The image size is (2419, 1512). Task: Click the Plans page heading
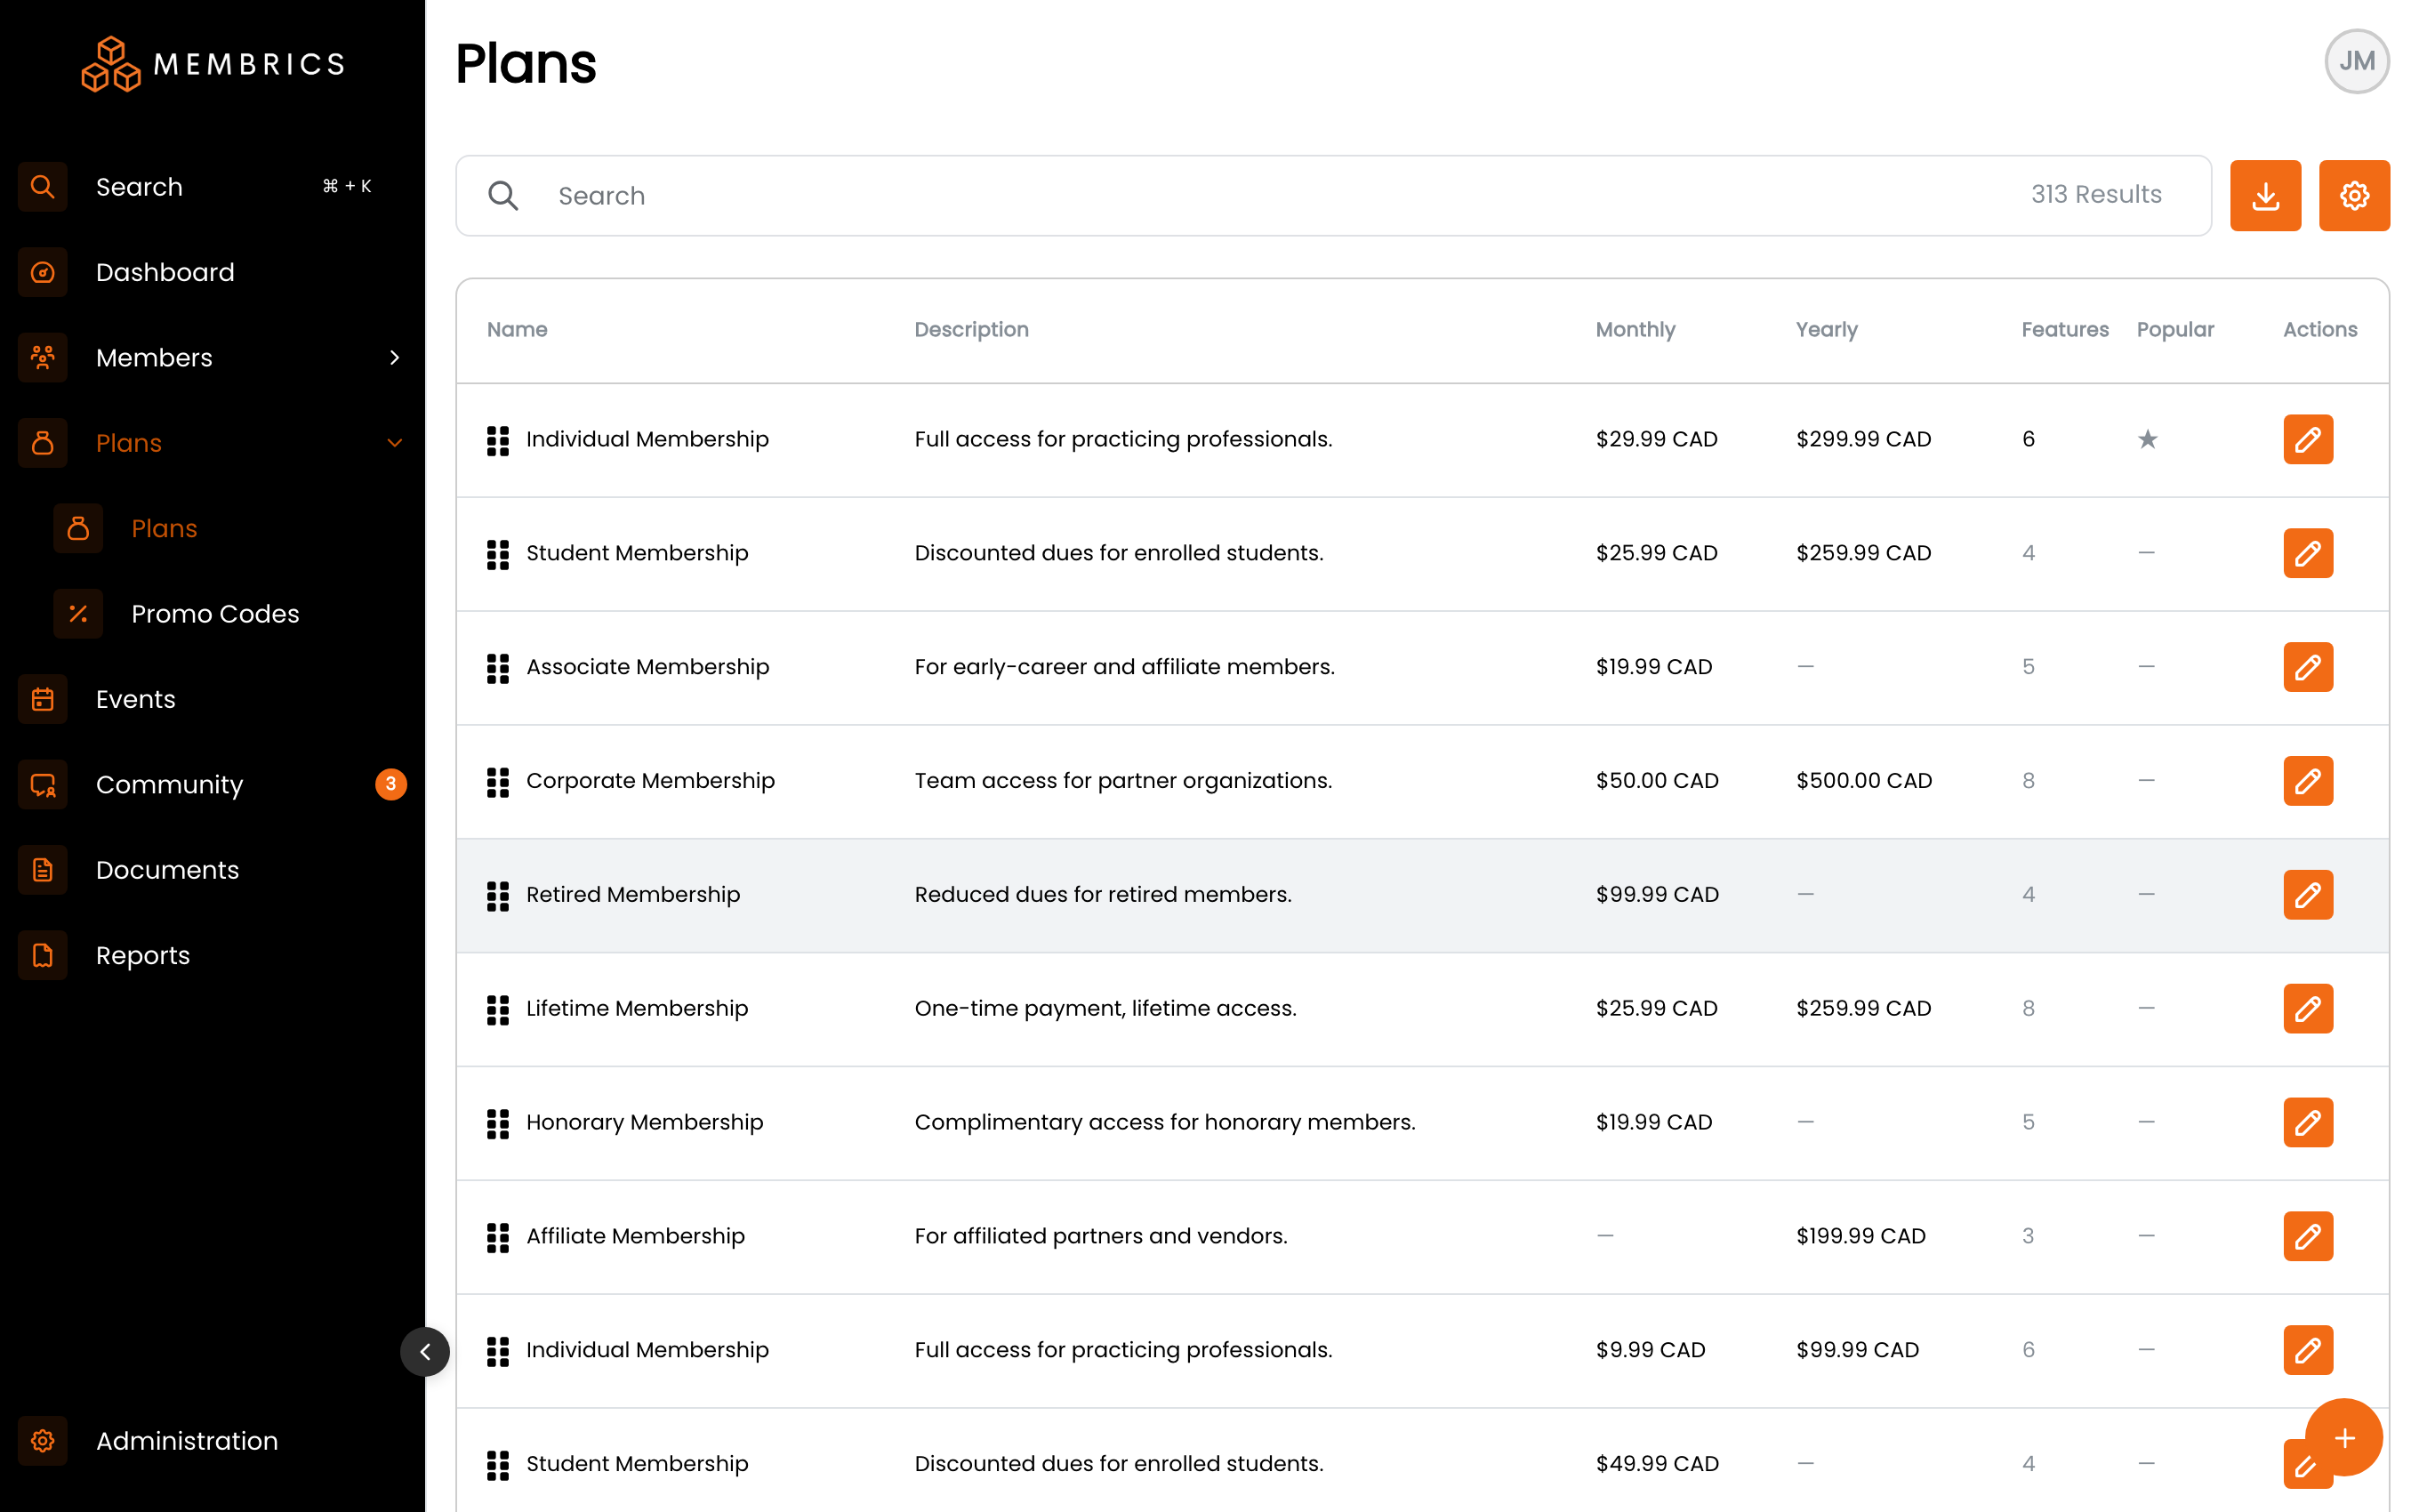click(526, 63)
